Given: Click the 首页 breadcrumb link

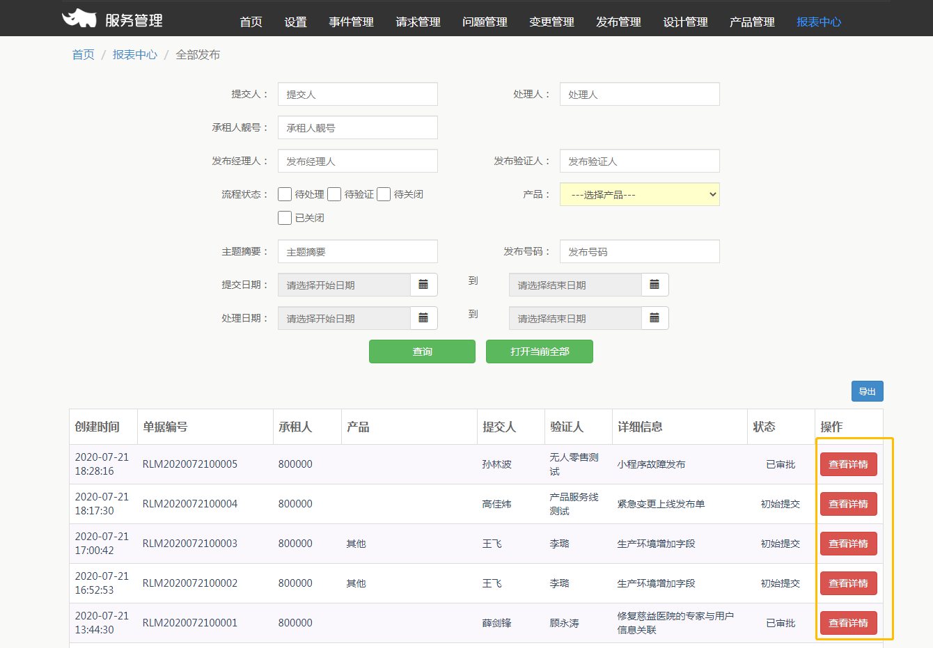Looking at the screenshot, I should (x=84, y=54).
